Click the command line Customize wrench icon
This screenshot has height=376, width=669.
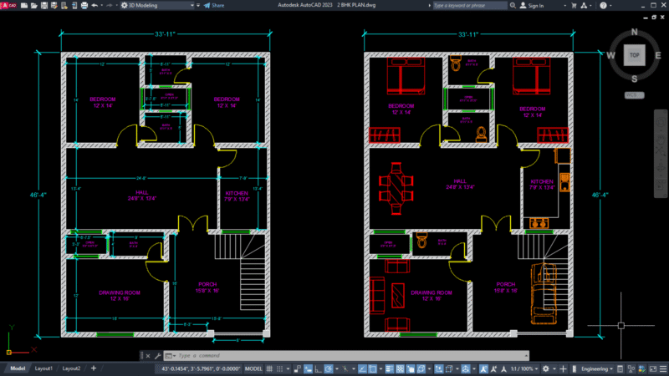click(x=157, y=356)
